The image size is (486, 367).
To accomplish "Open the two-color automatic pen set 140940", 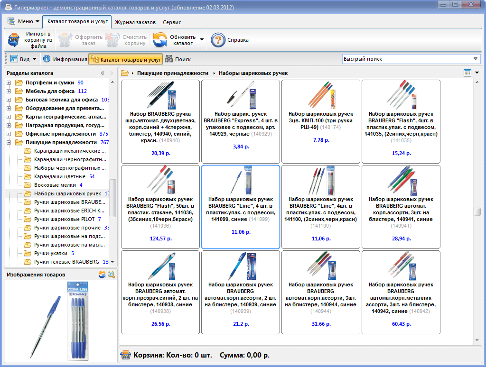I will [160, 121].
